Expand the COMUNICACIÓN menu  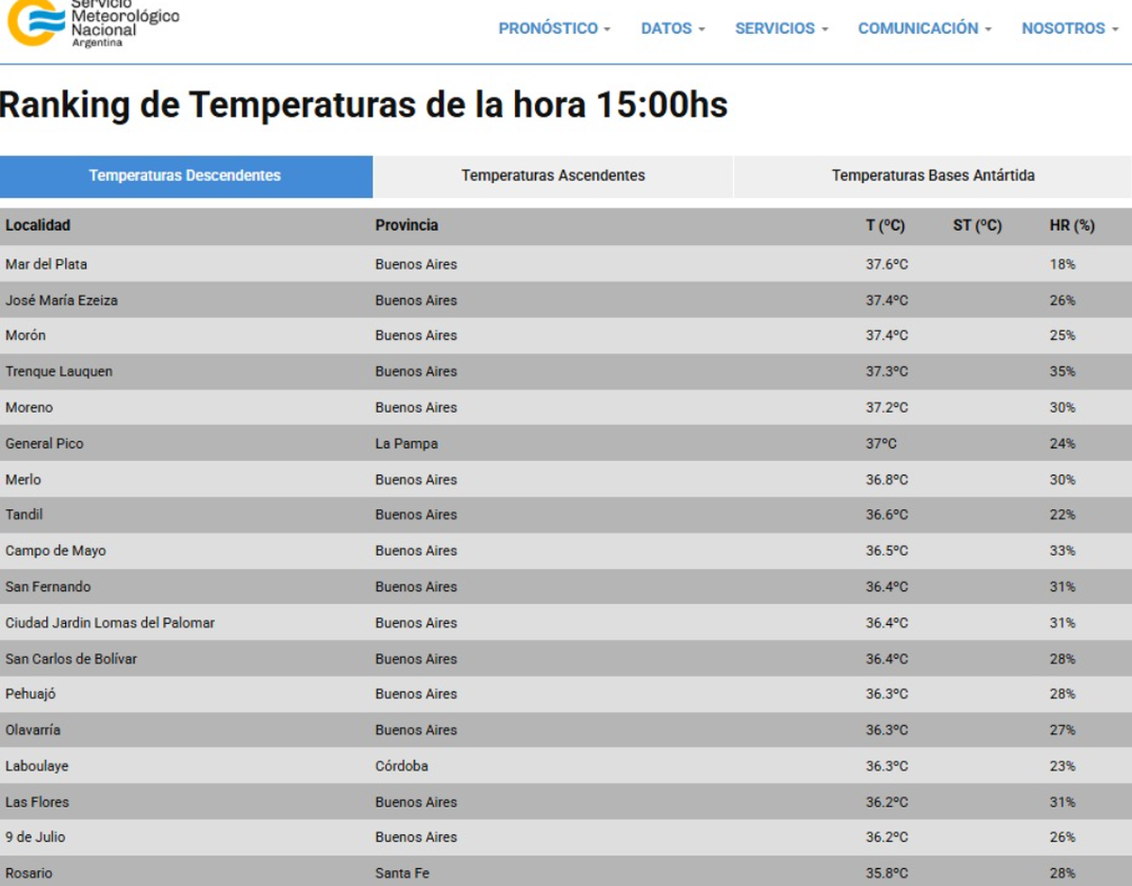coord(924,28)
